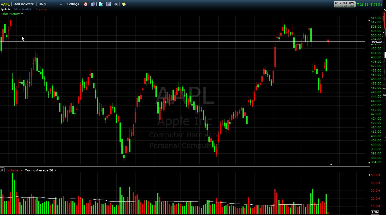The height and width of the screenshot is (215, 386).
Task: Click the Volume Estimated link
Action: (x=345, y=6)
